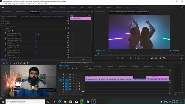Viewport: 185px width, 104px height.
Task: Mark In point in Program Monitor
Action: [x=122, y=58]
